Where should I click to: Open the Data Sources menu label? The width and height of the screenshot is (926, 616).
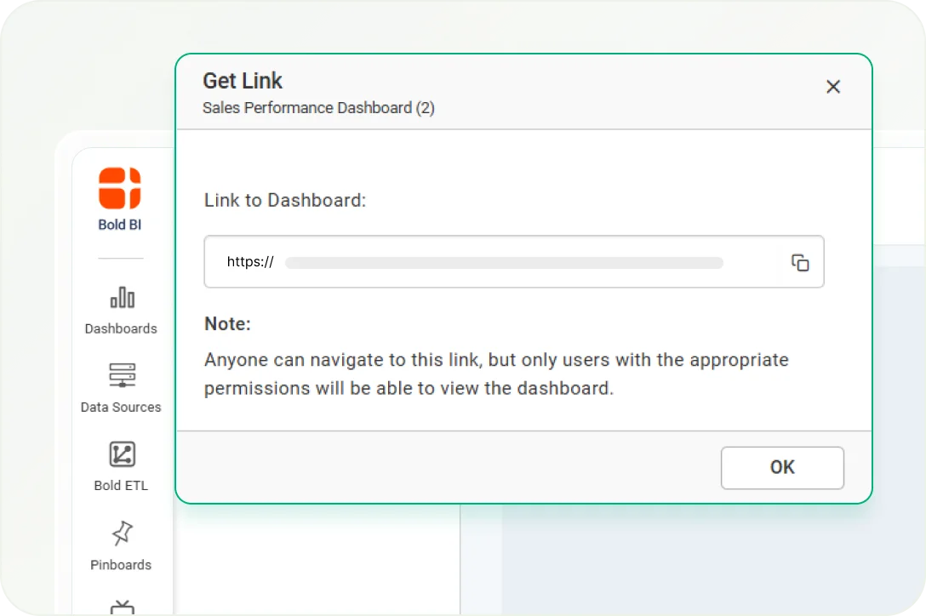coord(121,408)
